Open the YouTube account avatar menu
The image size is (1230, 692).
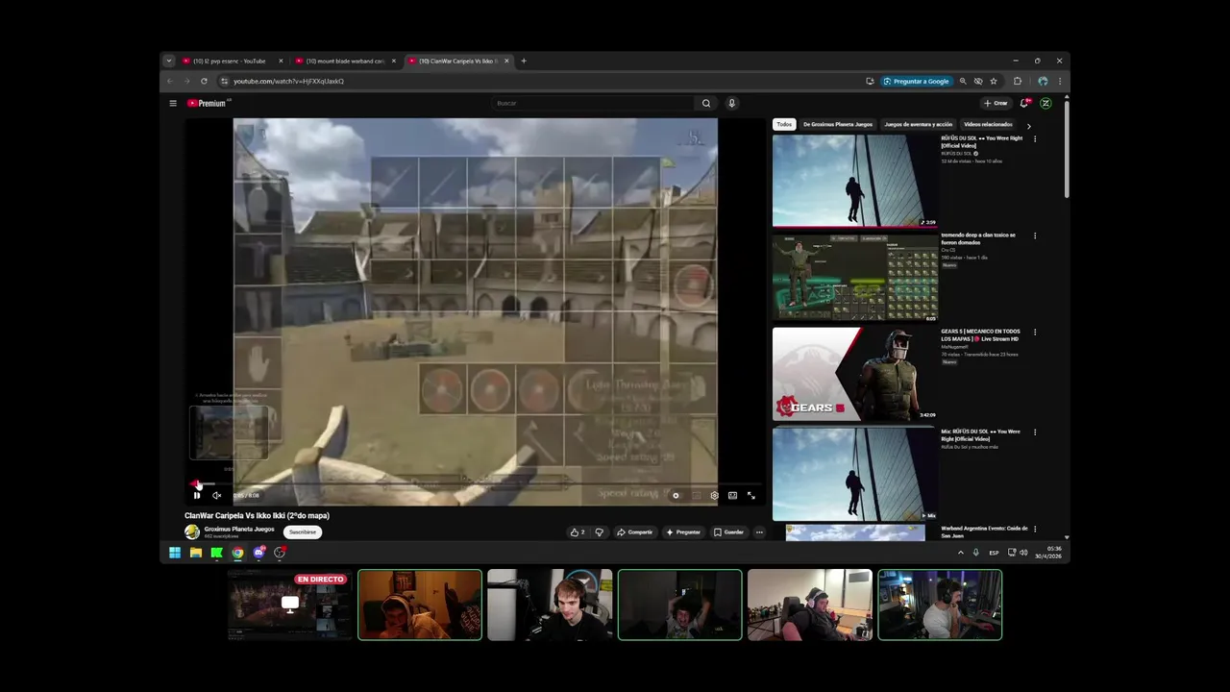click(x=1045, y=103)
